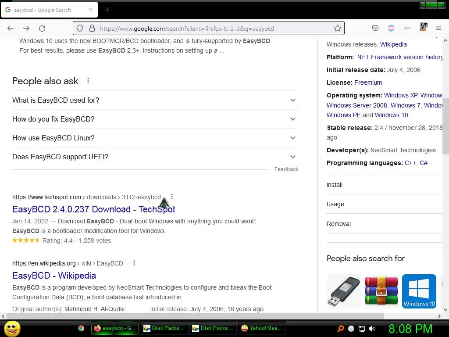The height and width of the screenshot is (337, 449).
Task: Open the L/F extension icon
Action: [423, 27]
